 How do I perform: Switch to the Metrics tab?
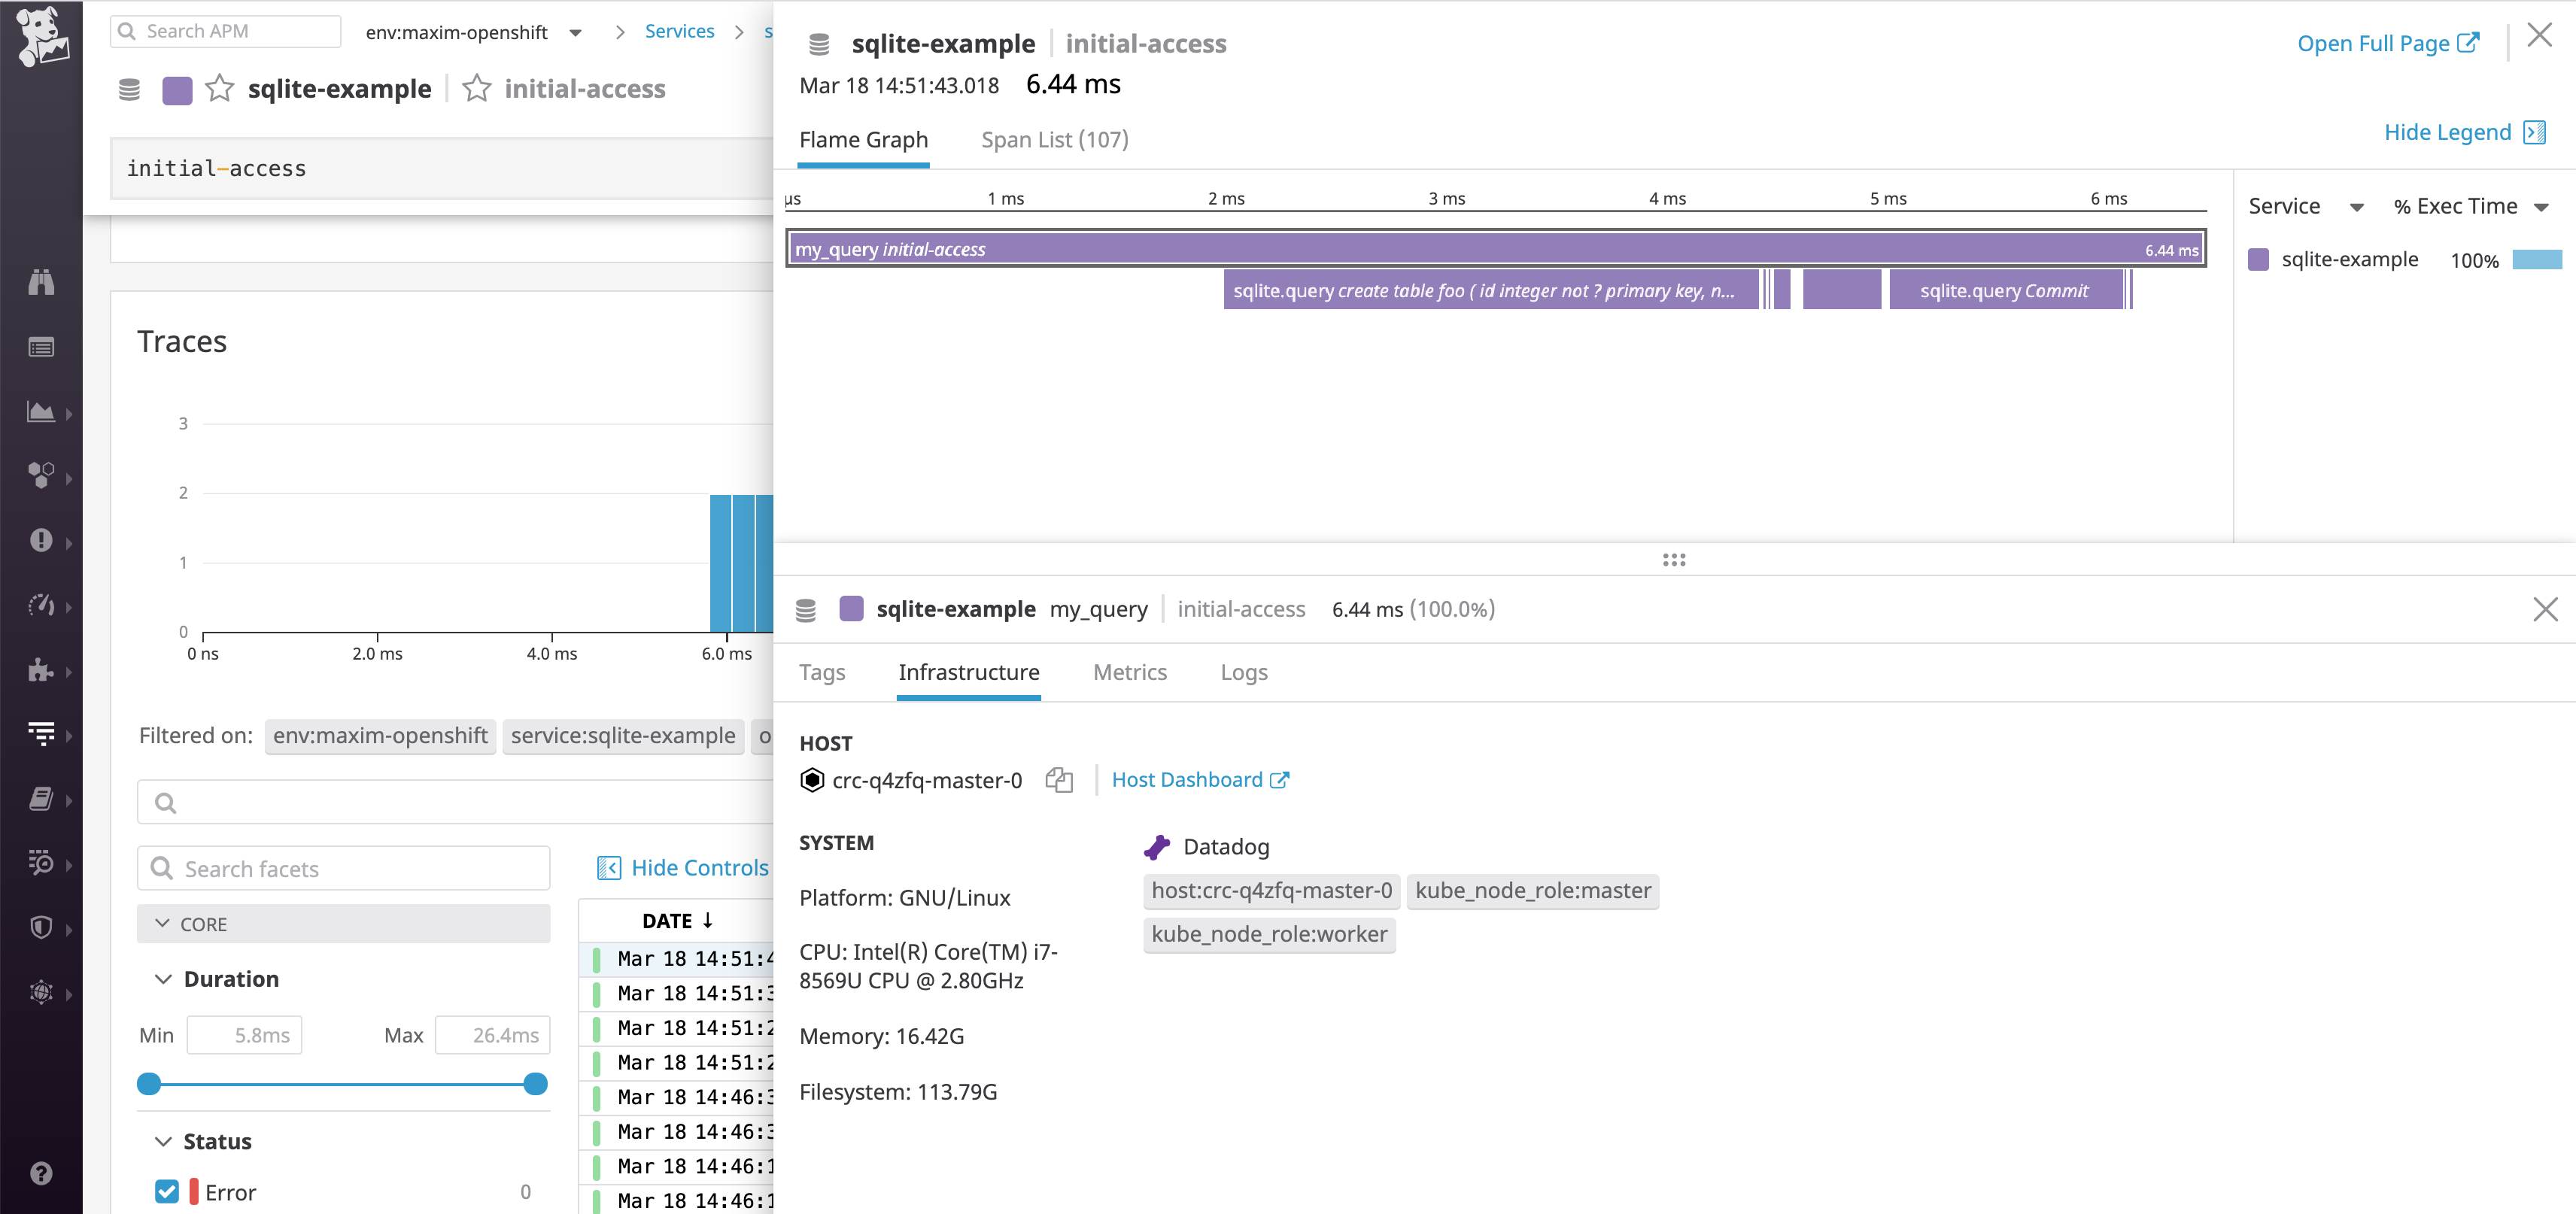(1130, 672)
